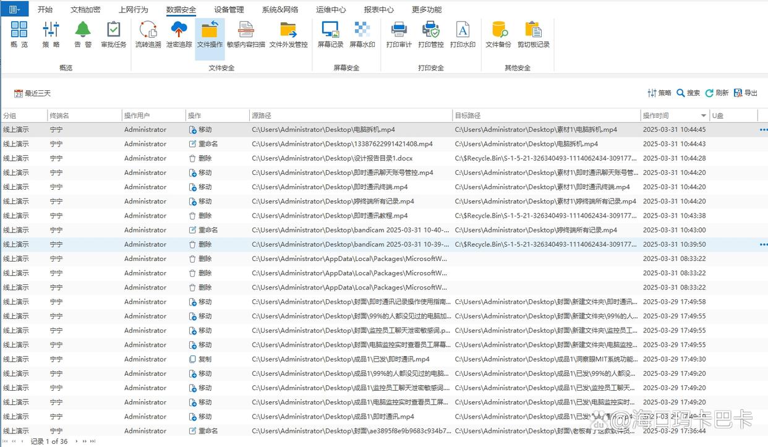The width and height of the screenshot is (768, 447).
Task: 点击第一行记录的省略号操作按钮
Action: pos(763,129)
